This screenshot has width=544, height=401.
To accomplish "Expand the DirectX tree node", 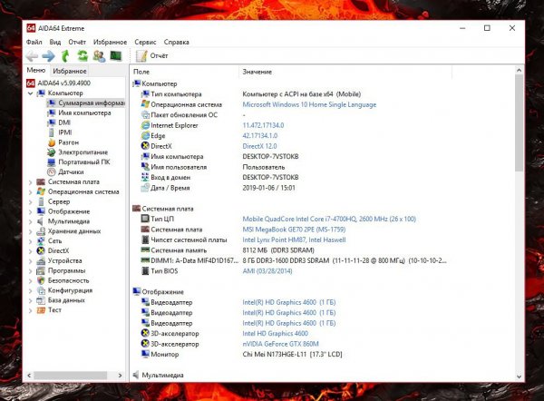I will (31, 250).
